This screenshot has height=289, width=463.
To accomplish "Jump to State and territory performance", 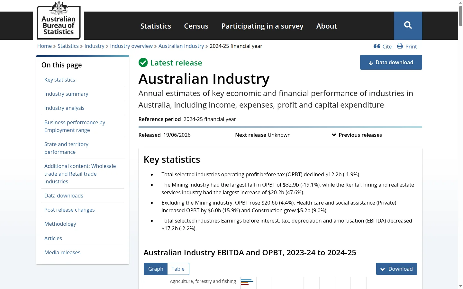I will pyautogui.click(x=66, y=148).
